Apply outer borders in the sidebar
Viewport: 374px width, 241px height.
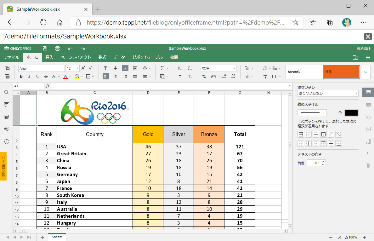[x=323, y=134]
